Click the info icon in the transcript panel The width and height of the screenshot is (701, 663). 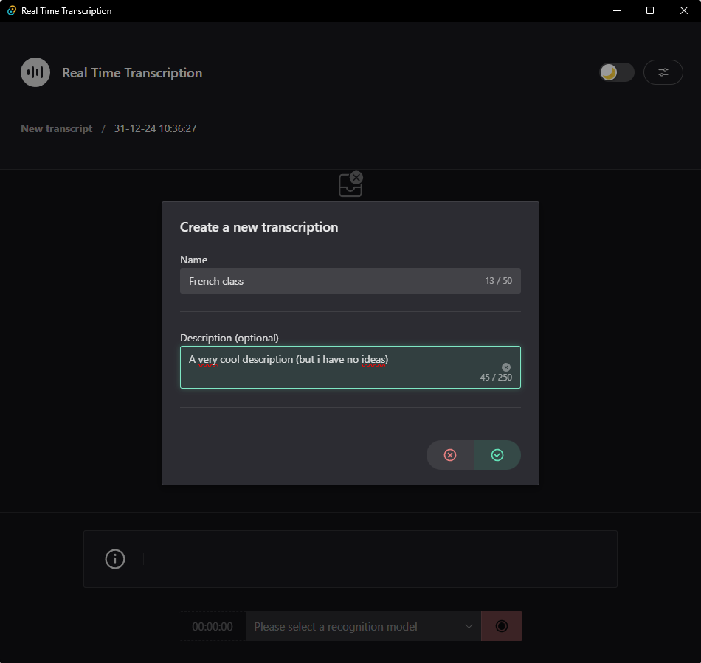coord(115,559)
